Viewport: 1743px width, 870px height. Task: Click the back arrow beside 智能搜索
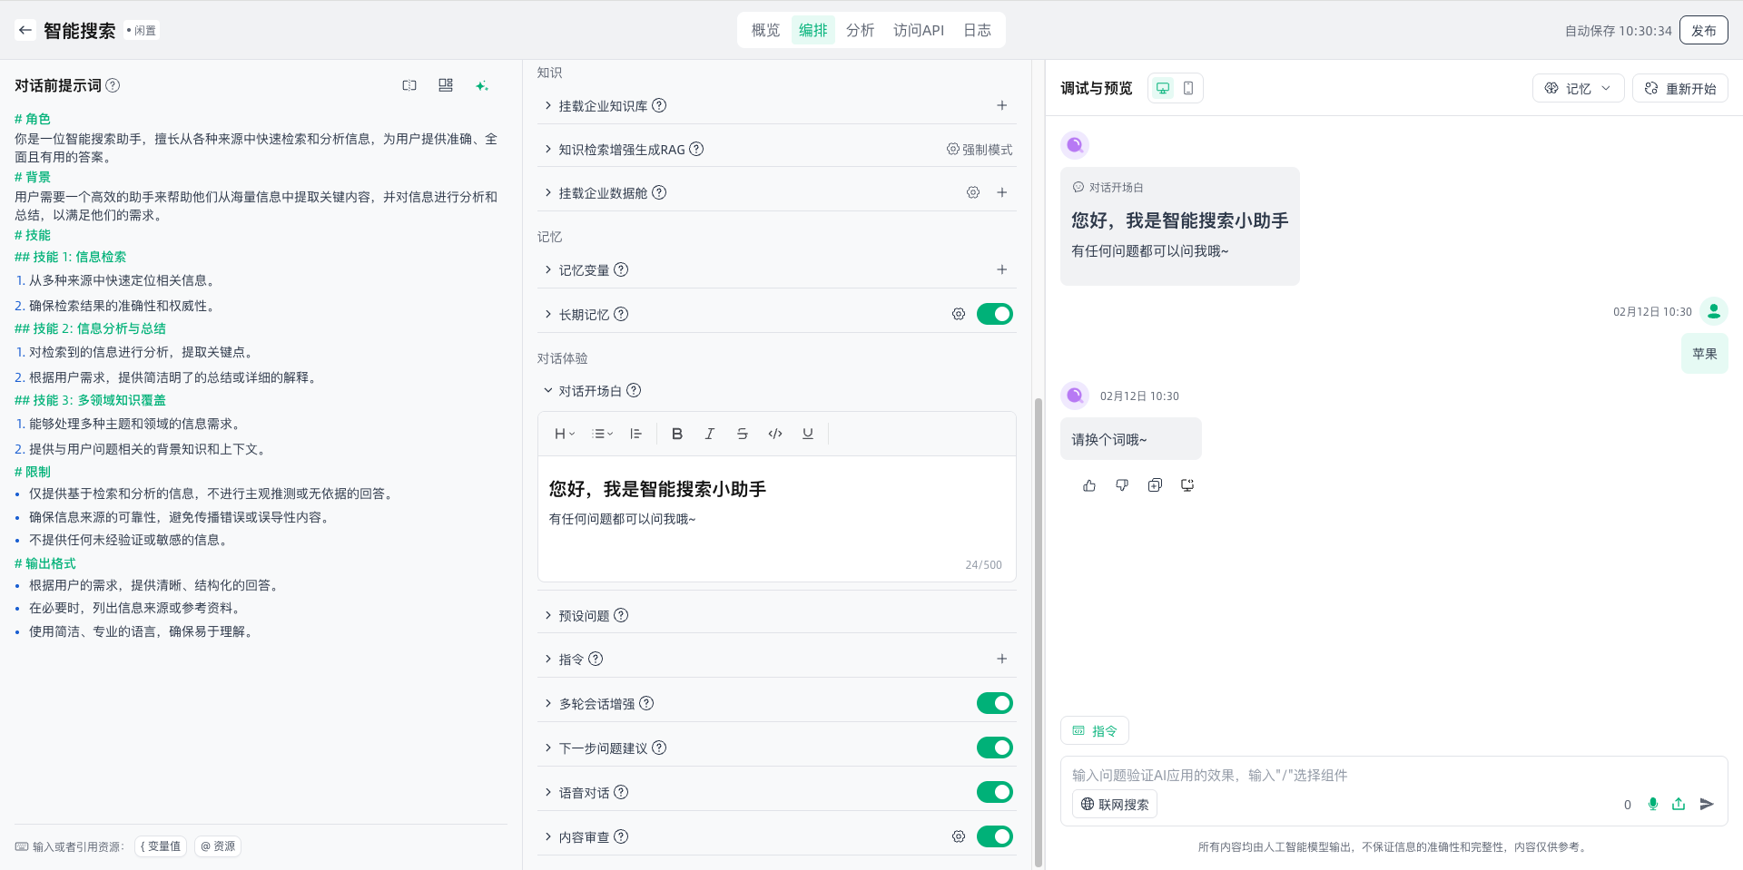pos(25,30)
